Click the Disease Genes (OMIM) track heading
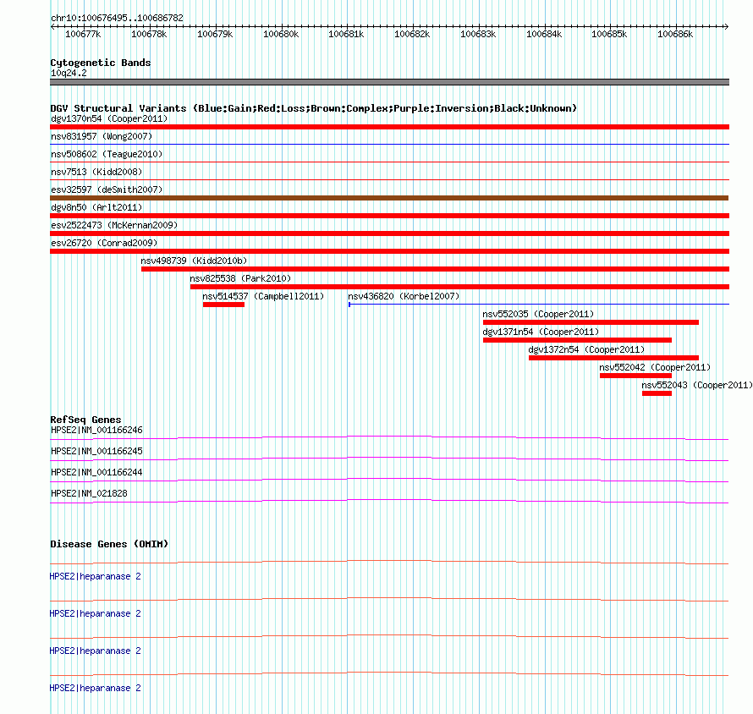This screenshot has height=714, width=753. click(109, 544)
